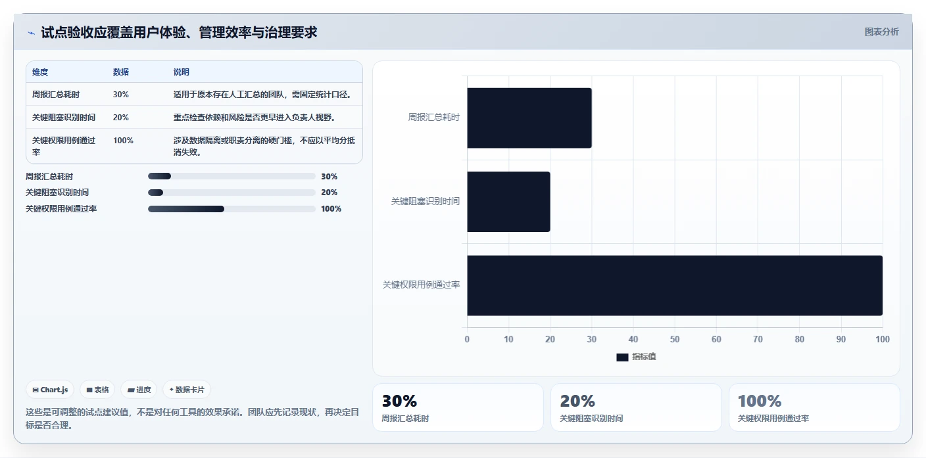This screenshot has height=458, width=926.
Task: Click the 关键权限用例通过率 bar in the chart
Action: (x=675, y=285)
